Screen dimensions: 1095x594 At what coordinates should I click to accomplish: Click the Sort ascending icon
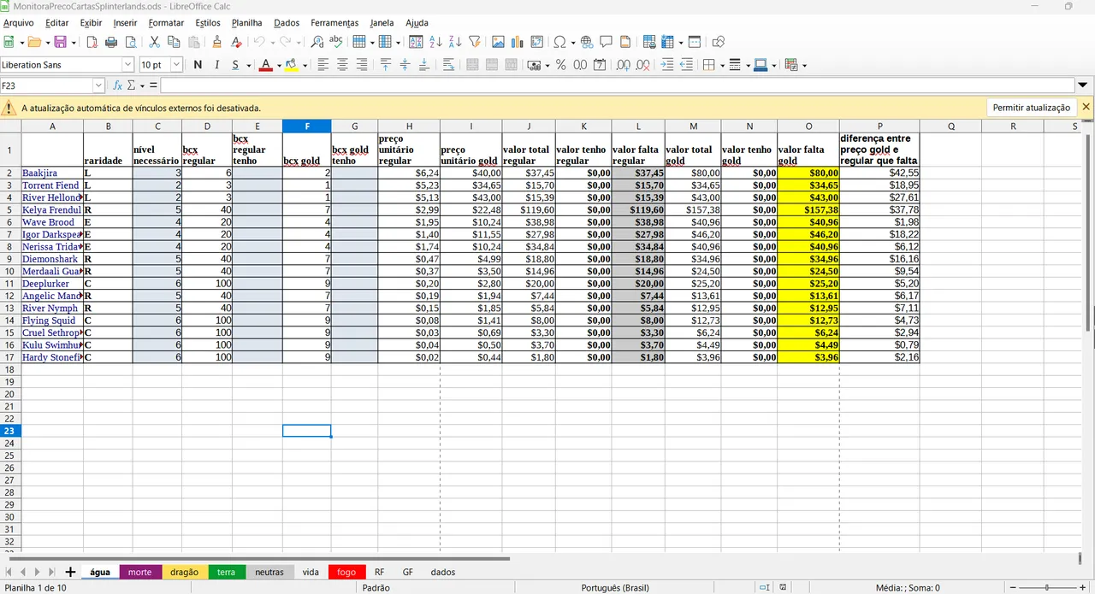point(435,42)
